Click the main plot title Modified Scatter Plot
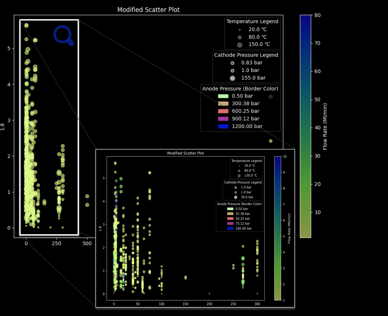Image resolution: width=388 pixels, height=316 pixels. 148,10
